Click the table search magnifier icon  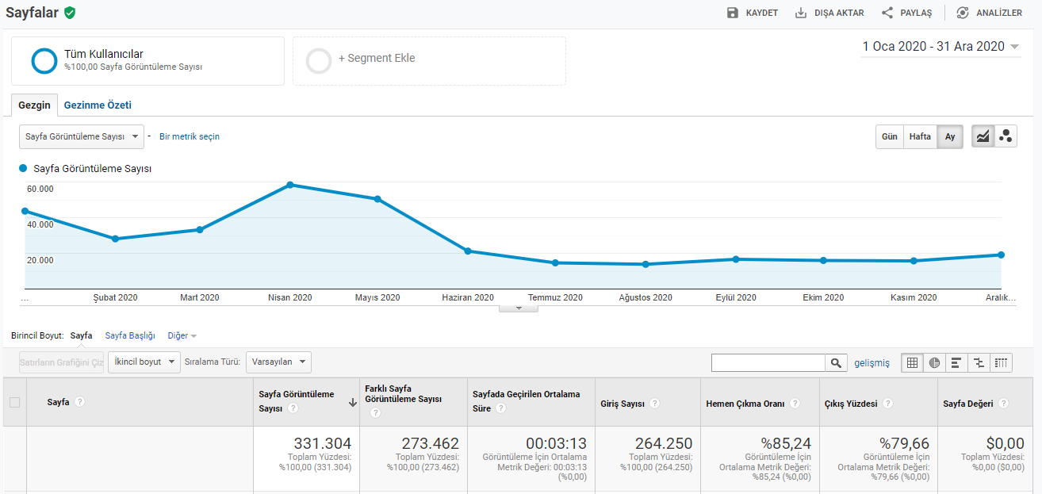(x=836, y=362)
